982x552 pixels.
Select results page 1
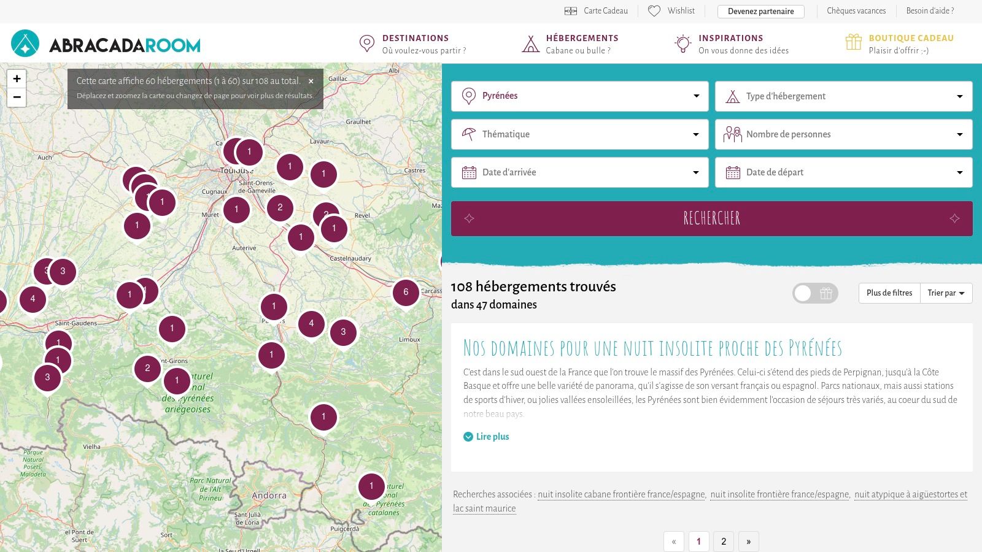[x=698, y=542]
